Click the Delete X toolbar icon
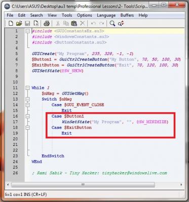The height and width of the screenshot is (202, 189). coord(83,23)
